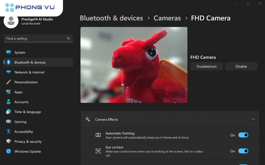
Task: Go back to Cameras via the breadcrumb
Action: pyautogui.click(x=167, y=18)
